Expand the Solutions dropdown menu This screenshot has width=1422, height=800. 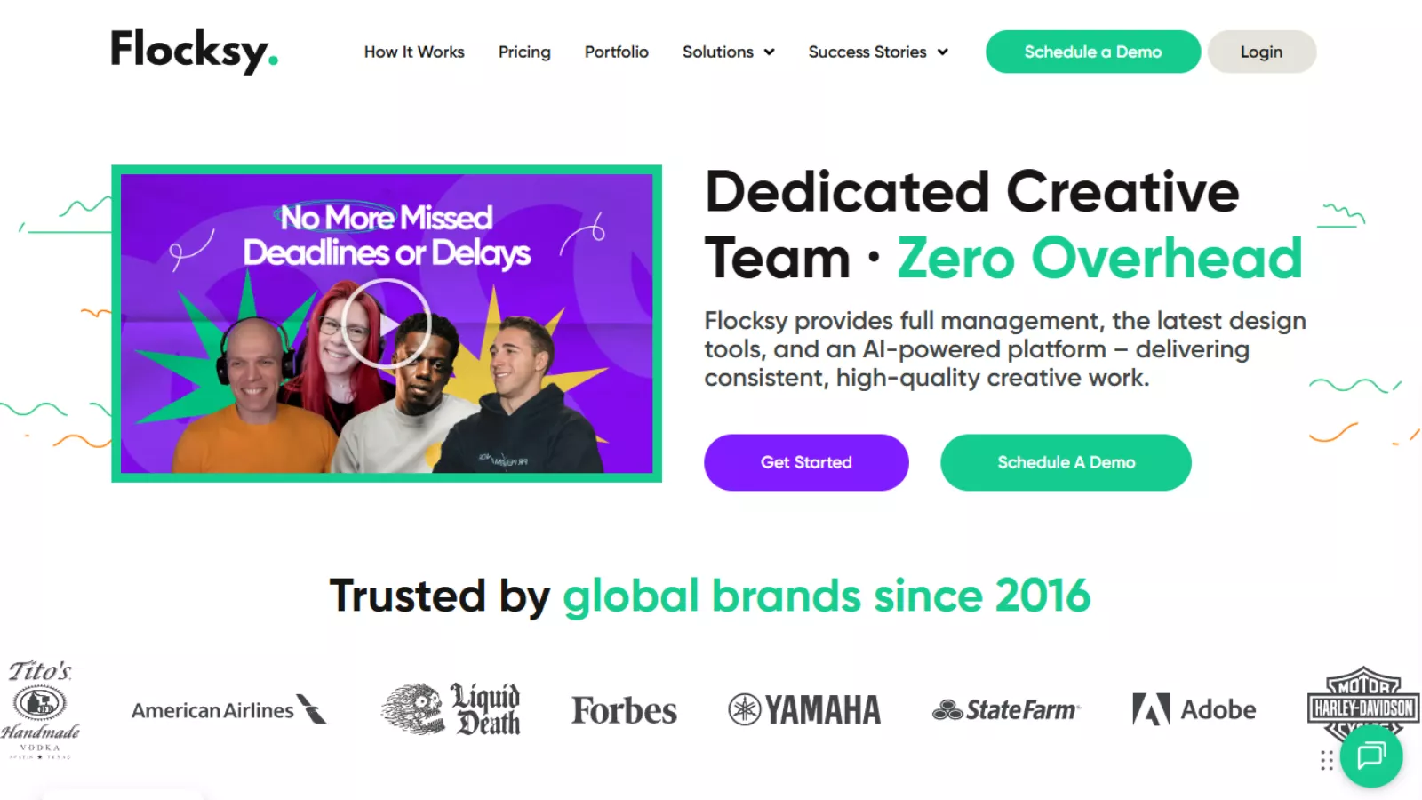point(729,52)
